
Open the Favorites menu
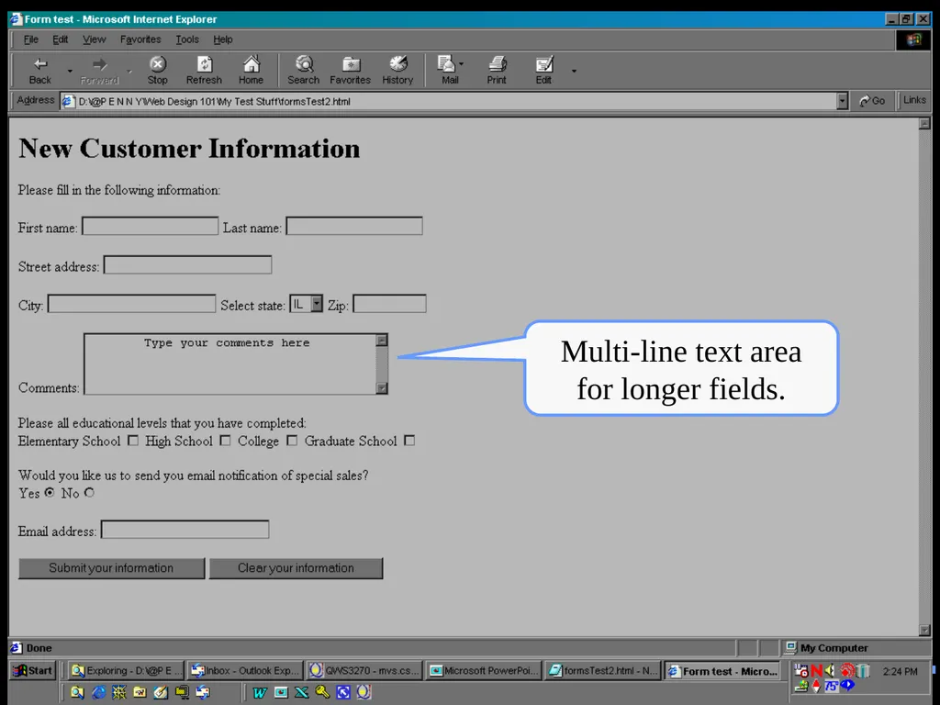pos(140,39)
